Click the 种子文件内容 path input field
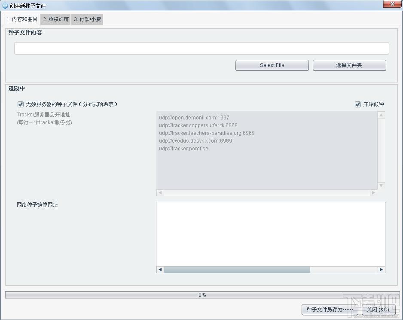Screen dimensions: 403x320 201,48
